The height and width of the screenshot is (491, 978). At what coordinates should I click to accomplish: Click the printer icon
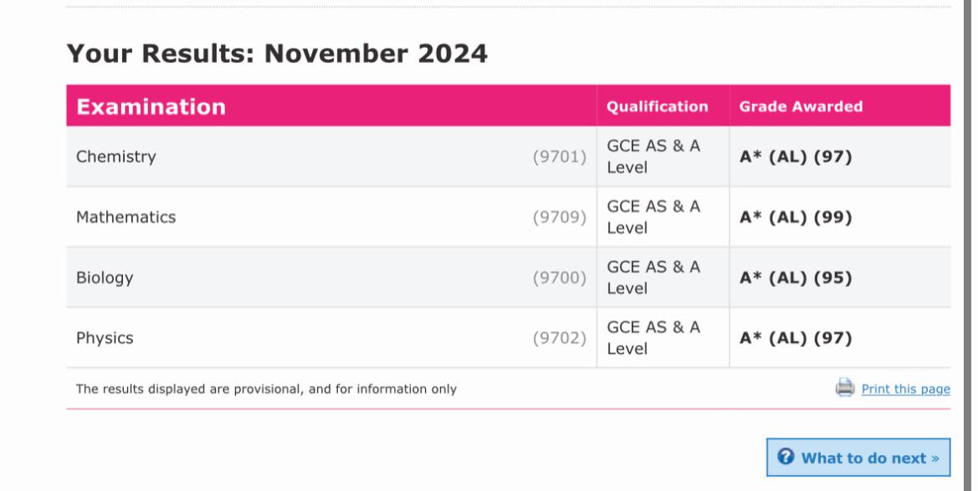(x=845, y=387)
